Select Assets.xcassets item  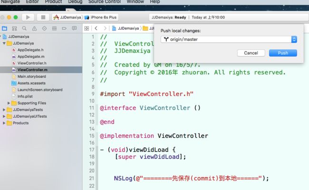[31, 83]
